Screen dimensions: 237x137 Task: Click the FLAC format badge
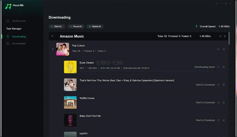(118, 63)
